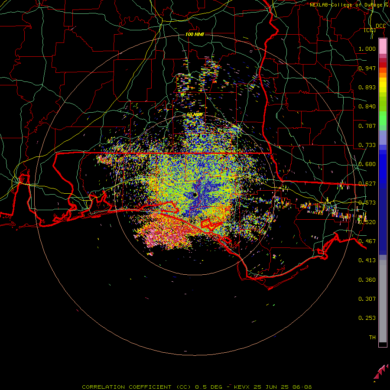Click the 1.000 value on the color scale

[367, 49]
